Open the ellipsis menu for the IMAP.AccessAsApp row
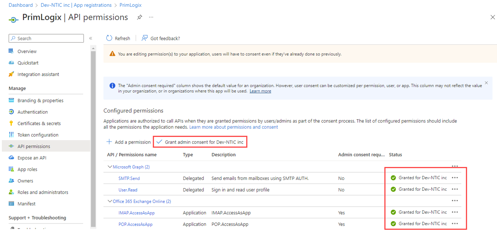This screenshot has height=232, width=497. (455, 212)
